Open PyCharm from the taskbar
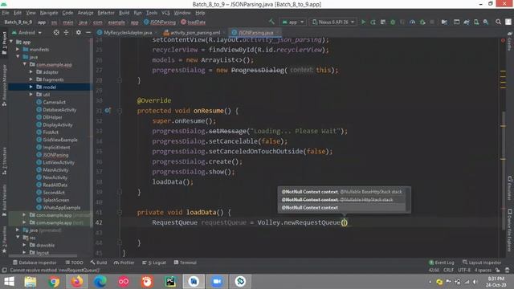This screenshot has height=289, width=514. coord(170,282)
